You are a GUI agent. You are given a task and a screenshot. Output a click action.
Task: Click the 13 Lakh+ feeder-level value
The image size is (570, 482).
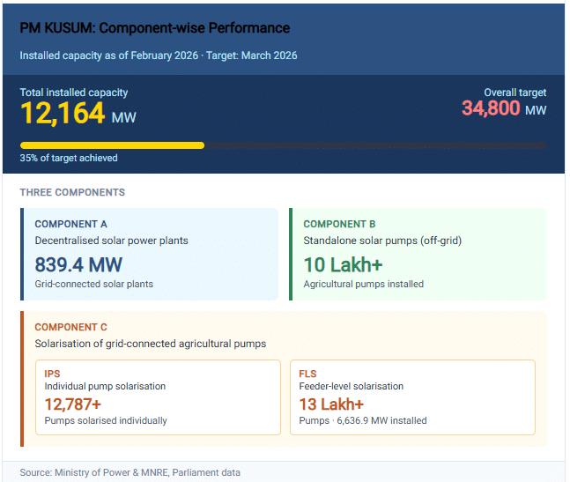[x=331, y=404]
